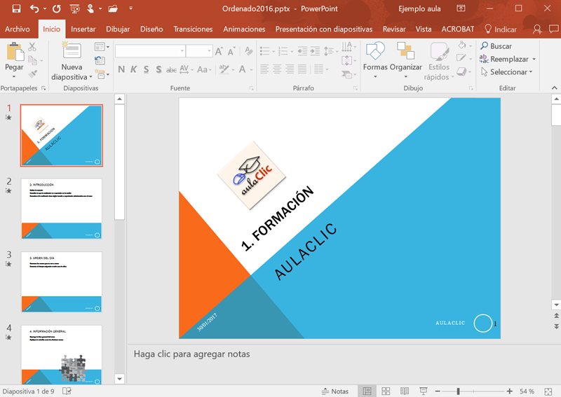
Task: Expand Nueva diapositiva dropdown arrow
Action: 91,77
